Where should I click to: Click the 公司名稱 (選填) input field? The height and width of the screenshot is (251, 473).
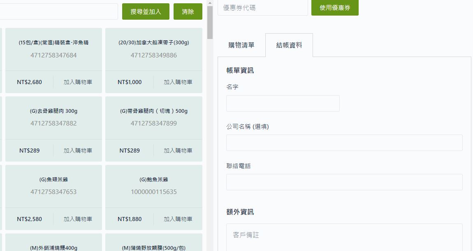pos(344,143)
